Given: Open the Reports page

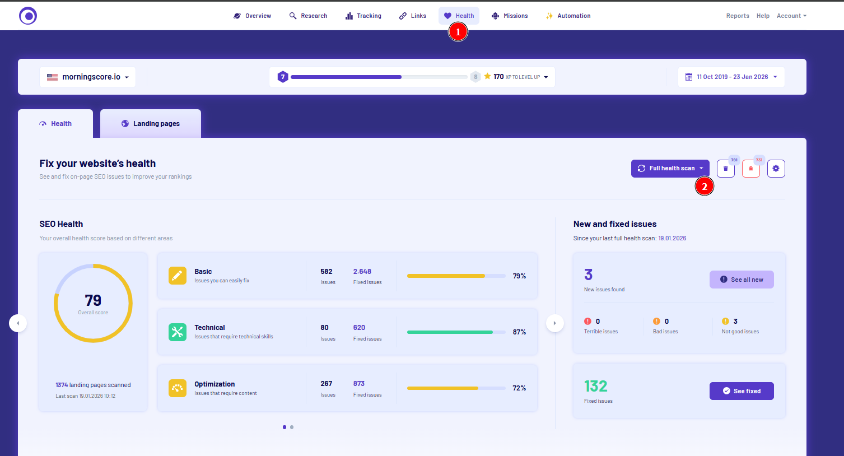Looking at the screenshot, I should 738,16.
